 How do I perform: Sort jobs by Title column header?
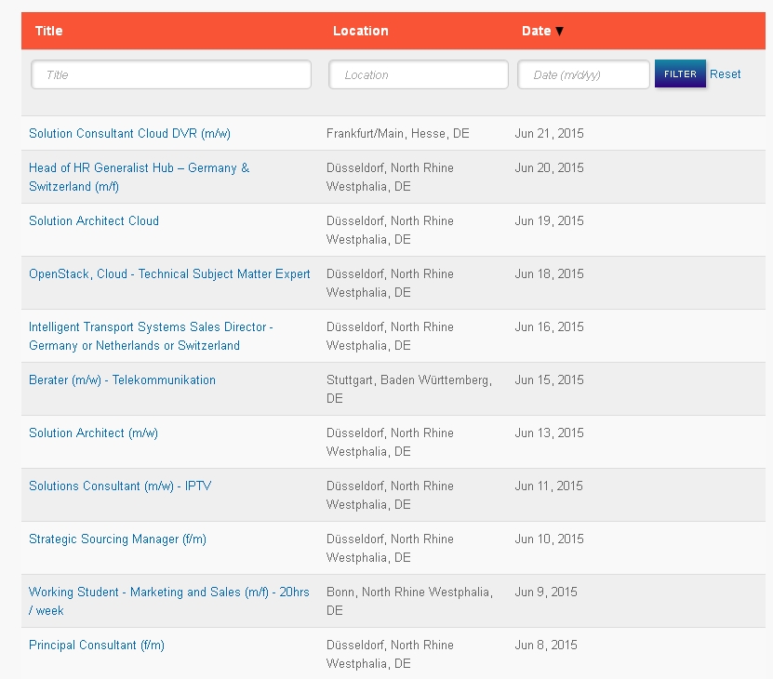tap(48, 31)
